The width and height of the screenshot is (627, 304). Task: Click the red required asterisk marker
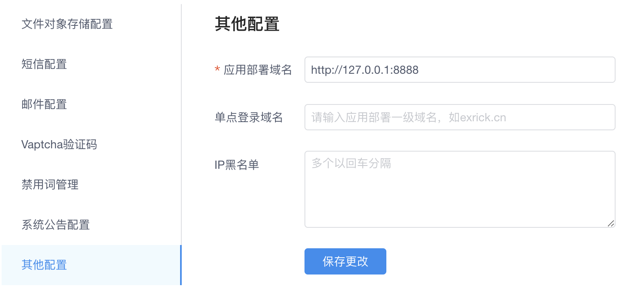217,70
